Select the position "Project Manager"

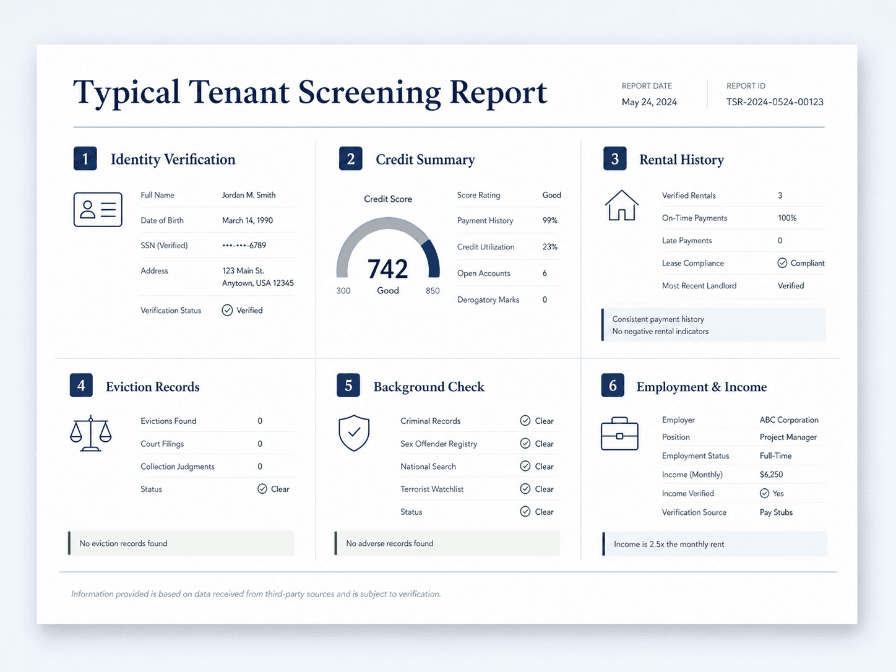click(788, 437)
